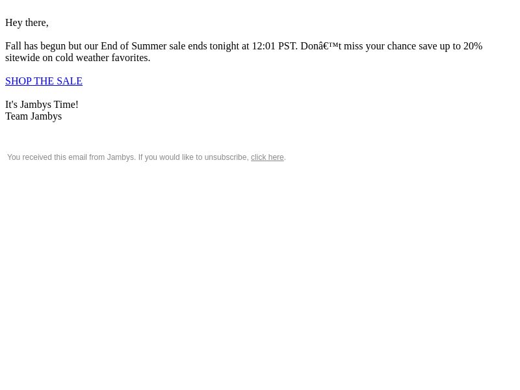Click the word 'tonight' in the sale sentence
Viewport: 520px width, 390px height.
coord(224,46)
